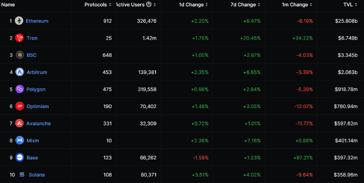
Task: Select Arbitrum TVL value $2.063b
Action: click(x=348, y=72)
